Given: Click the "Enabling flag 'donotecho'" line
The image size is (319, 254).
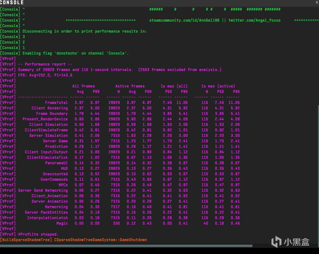Looking at the screenshot, I should click(76, 53).
